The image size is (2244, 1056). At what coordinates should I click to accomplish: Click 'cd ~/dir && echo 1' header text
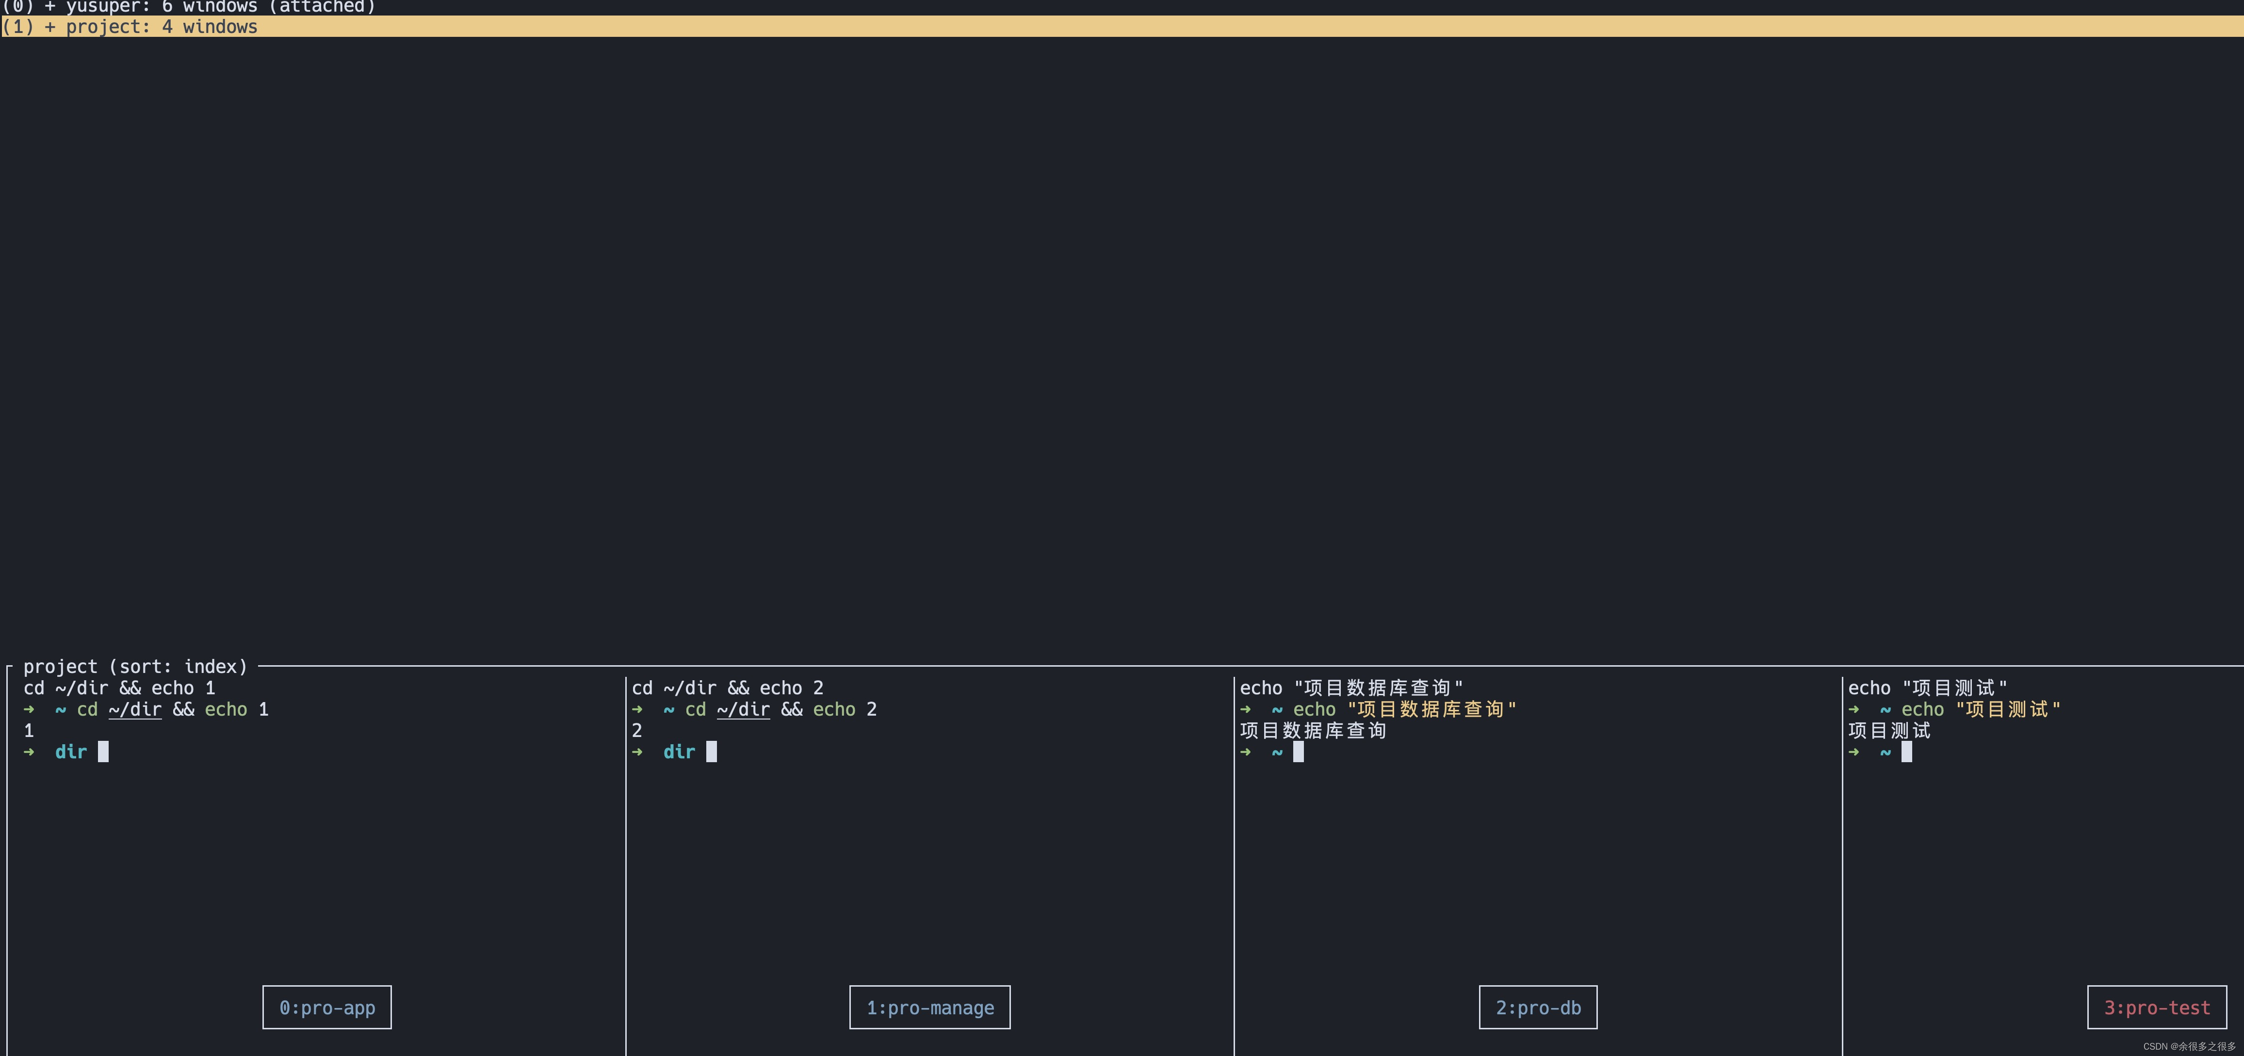coord(119,688)
